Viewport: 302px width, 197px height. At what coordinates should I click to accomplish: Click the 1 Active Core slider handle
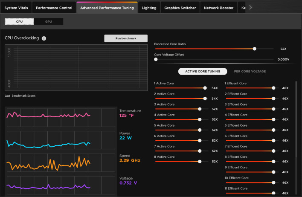[205, 88]
